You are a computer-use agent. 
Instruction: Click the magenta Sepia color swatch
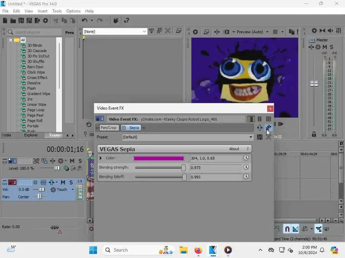[159, 159]
